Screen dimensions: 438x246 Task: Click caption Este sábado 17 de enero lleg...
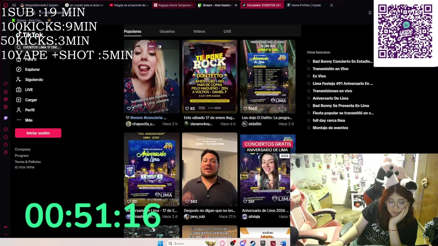(x=209, y=118)
